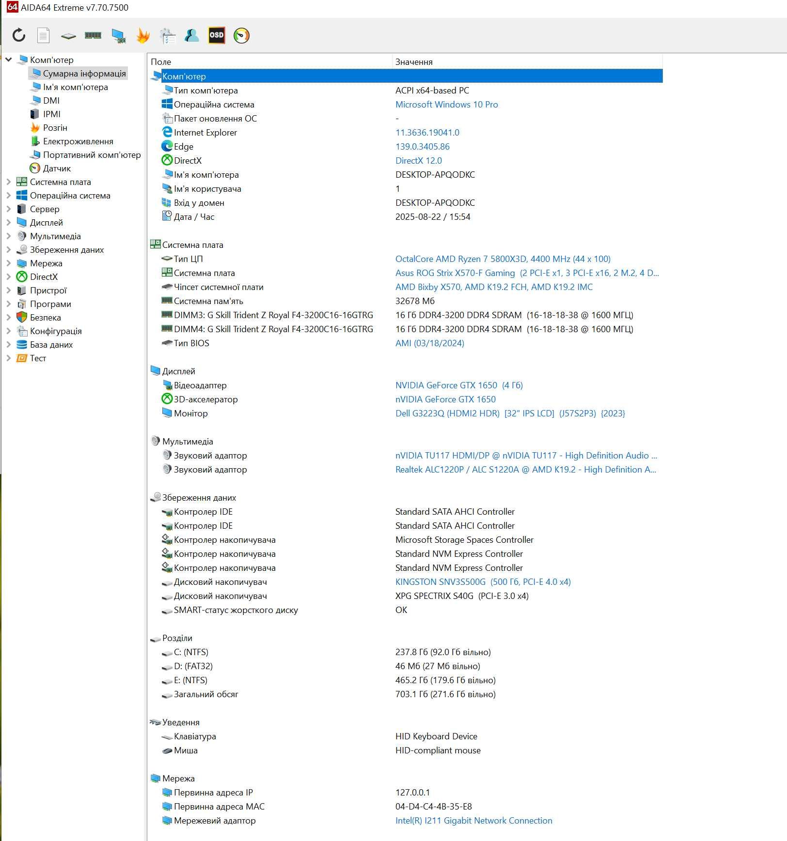Screen dimensions: 787x841
Task: Expand the Мережа tree node
Action: [8, 263]
